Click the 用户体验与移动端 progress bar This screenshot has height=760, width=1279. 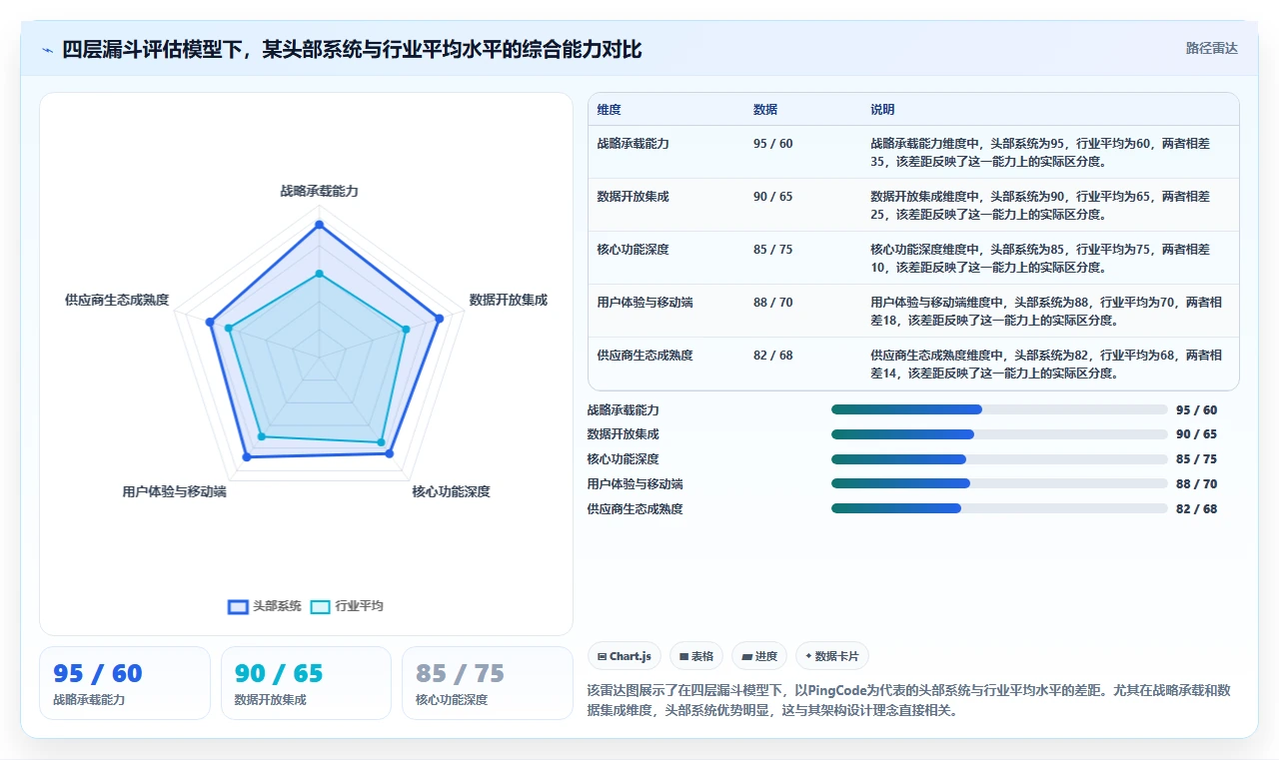point(999,484)
